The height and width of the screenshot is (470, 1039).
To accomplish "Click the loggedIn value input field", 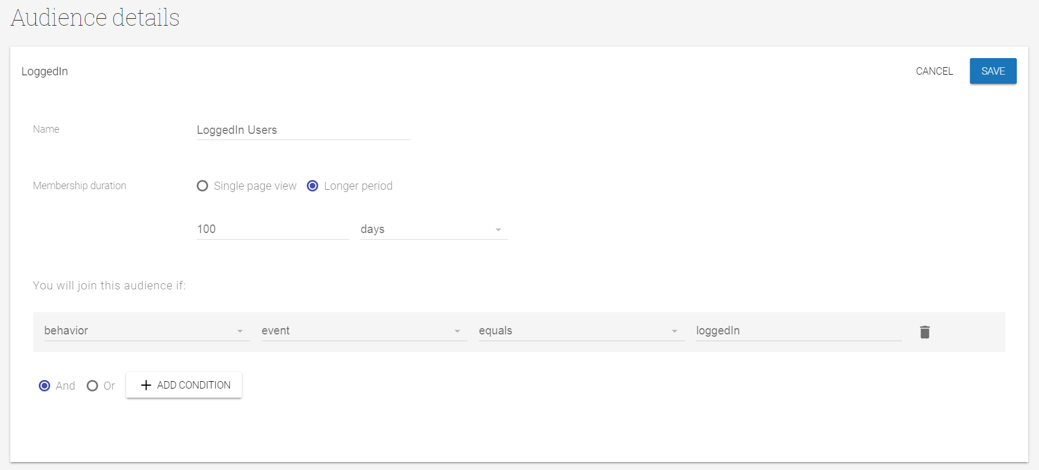I will [x=799, y=330].
